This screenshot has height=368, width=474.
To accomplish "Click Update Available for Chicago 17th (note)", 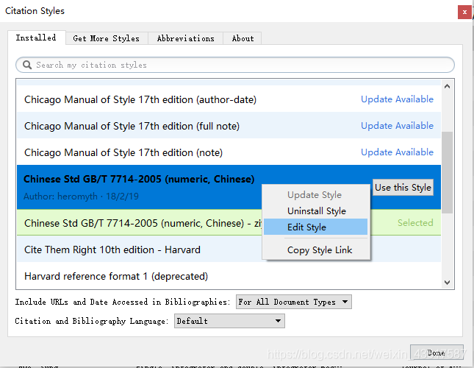I will [397, 152].
